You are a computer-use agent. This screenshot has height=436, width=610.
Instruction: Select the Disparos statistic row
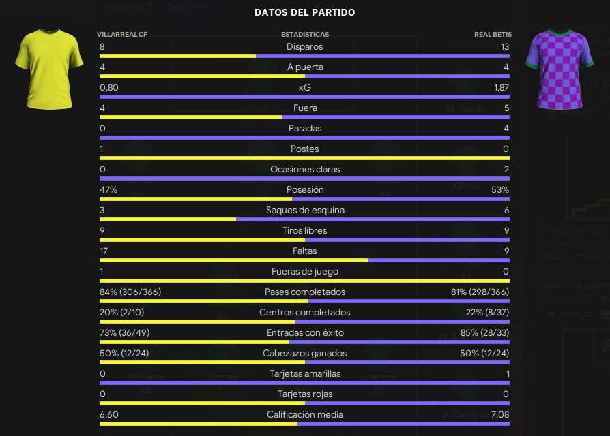[304, 50]
